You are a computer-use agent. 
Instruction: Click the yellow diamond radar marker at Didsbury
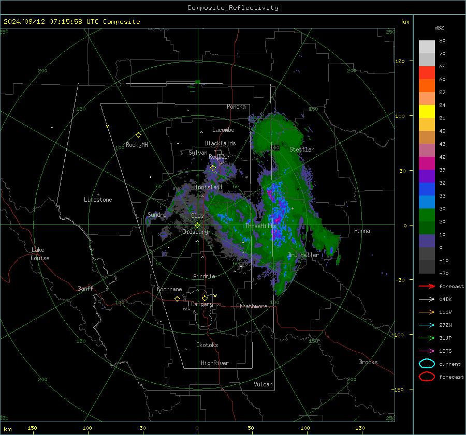[x=197, y=226]
